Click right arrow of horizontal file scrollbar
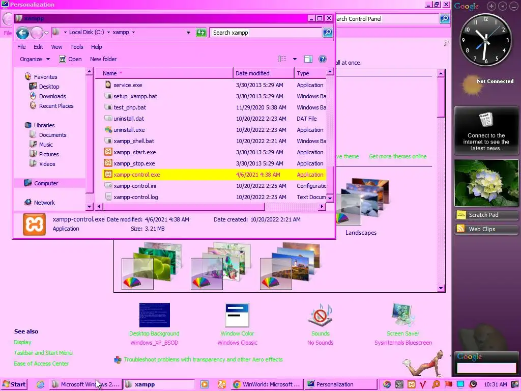 click(x=322, y=207)
